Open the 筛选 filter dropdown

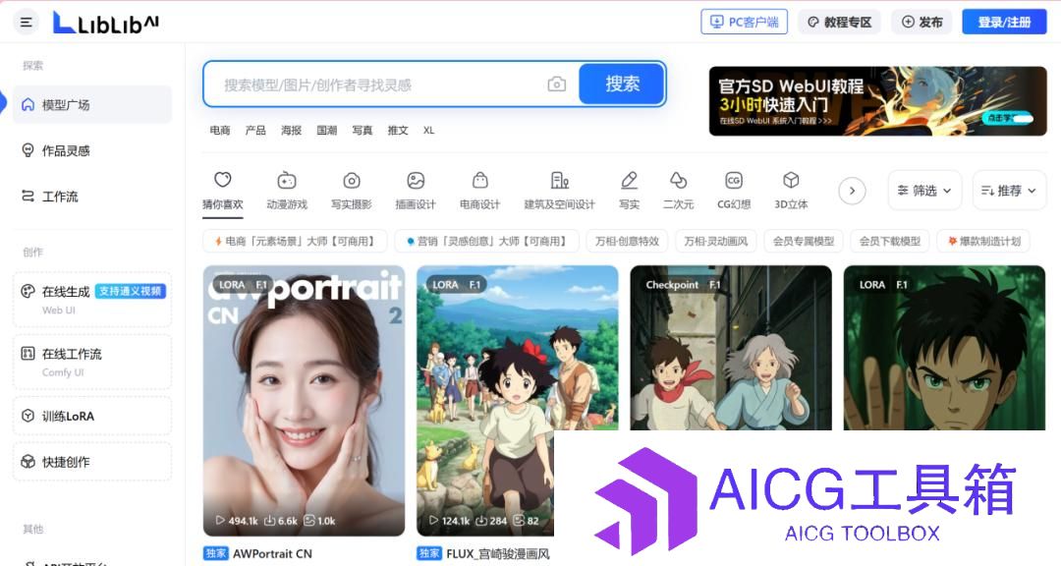coord(924,191)
